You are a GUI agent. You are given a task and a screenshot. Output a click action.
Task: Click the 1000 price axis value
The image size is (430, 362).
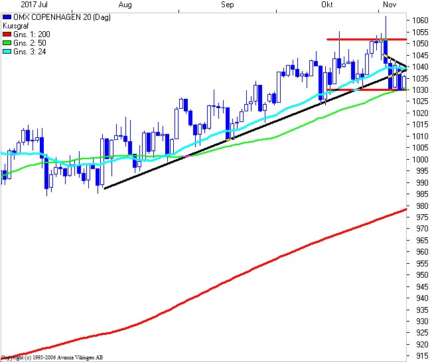(420, 159)
